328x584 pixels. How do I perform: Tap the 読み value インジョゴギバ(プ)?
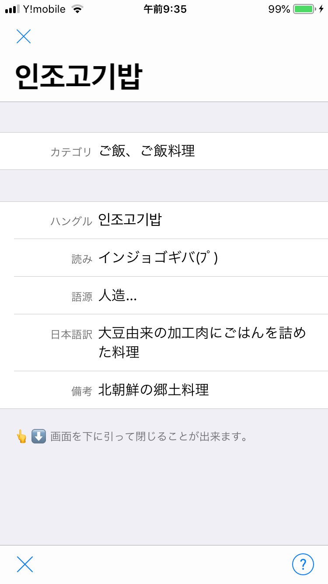point(158,257)
